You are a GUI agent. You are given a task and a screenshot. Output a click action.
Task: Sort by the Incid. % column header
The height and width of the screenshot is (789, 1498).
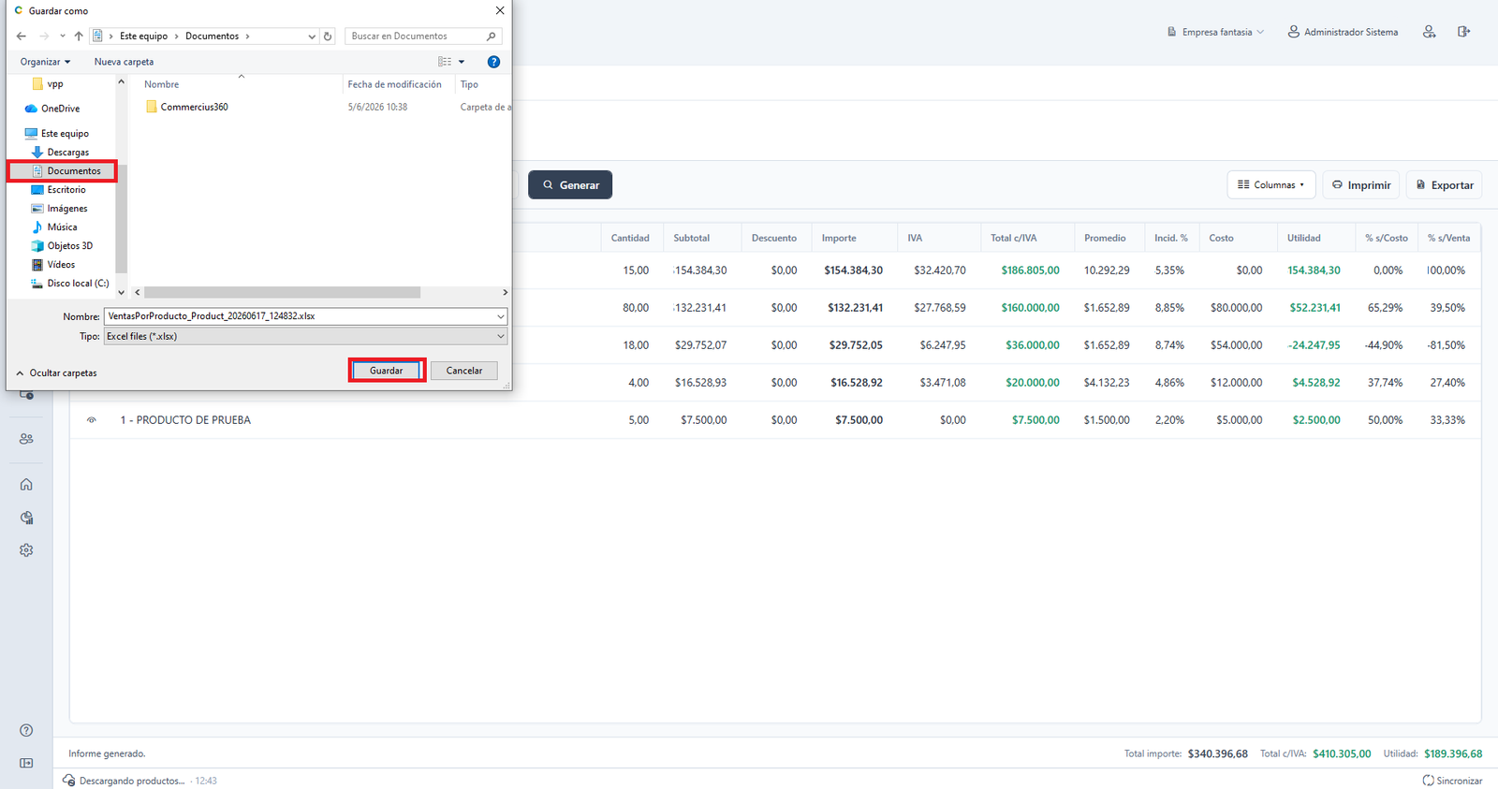click(1170, 239)
